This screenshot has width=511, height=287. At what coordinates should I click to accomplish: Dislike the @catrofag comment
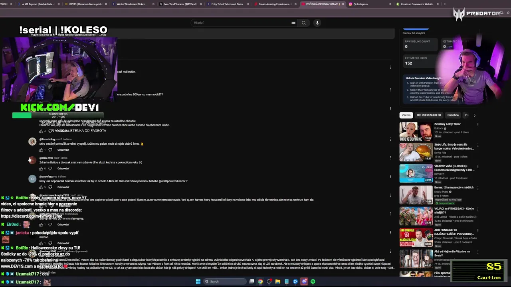point(50,187)
